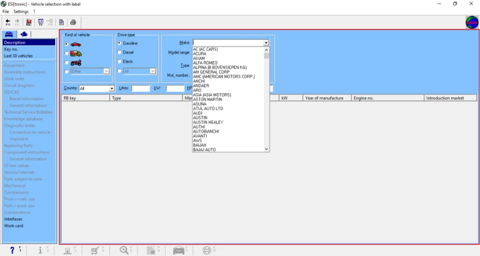This screenshot has width=480, height=256.
Task: Click the Make text field
Action: pos(228,43)
